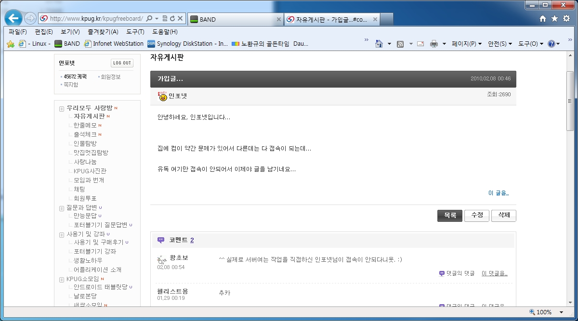Click the vertical scrollbar down arrow
This screenshot has height=321, width=578.
(x=570, y=302)
